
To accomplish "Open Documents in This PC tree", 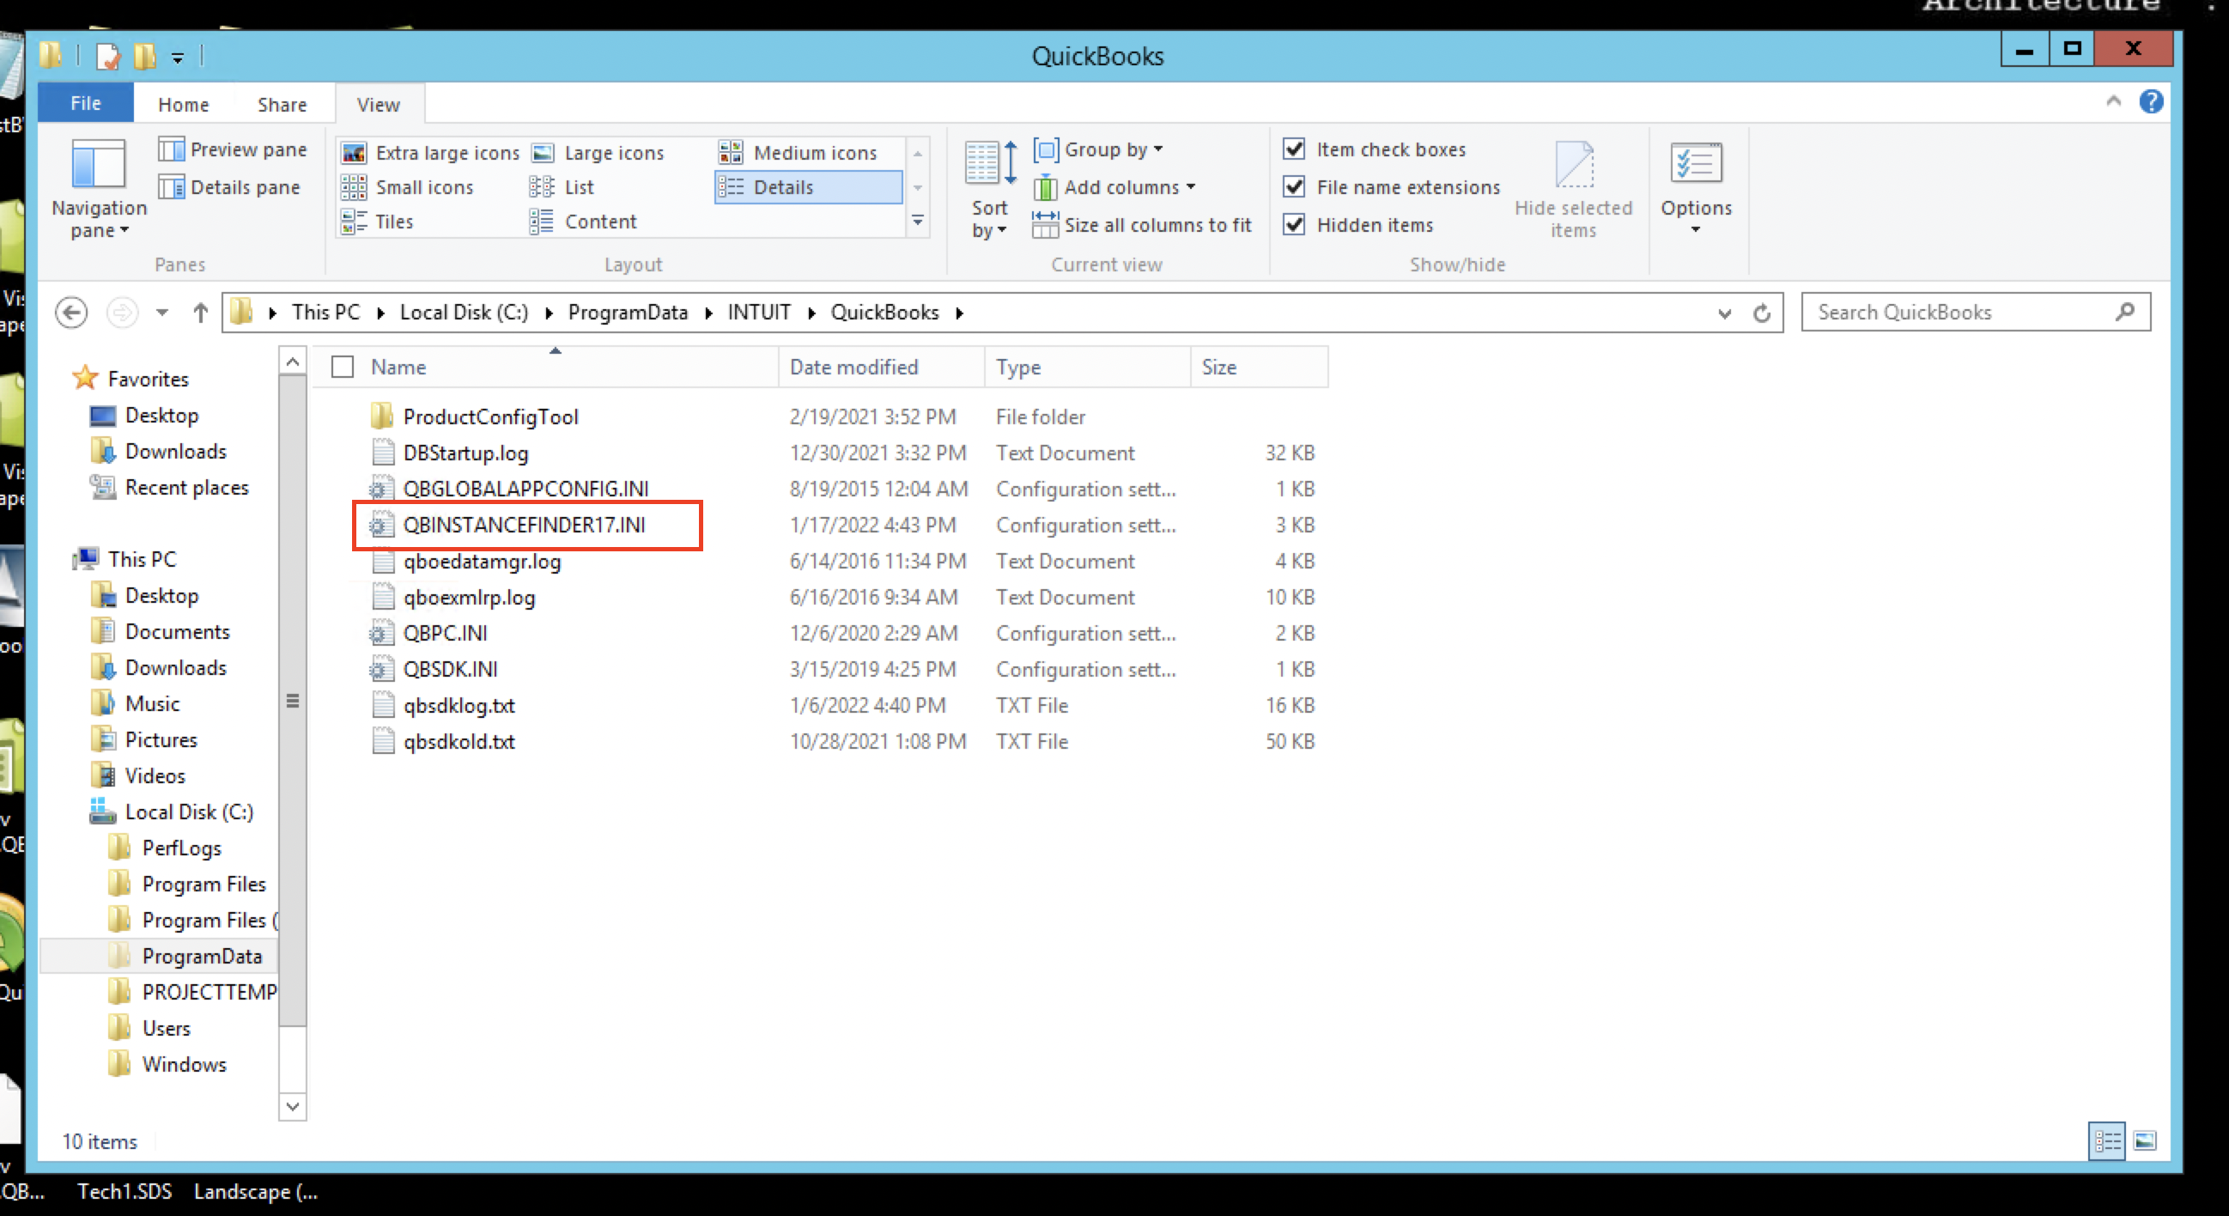I will 177,632.
